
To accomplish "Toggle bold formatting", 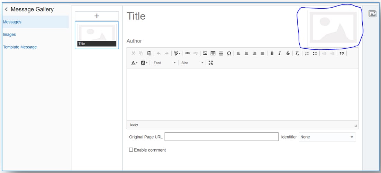I will [x=272, y=53].
